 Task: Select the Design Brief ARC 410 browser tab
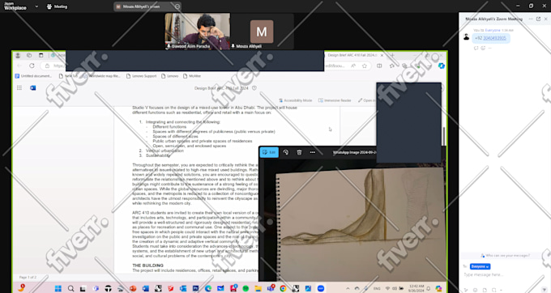pos(355,55)
